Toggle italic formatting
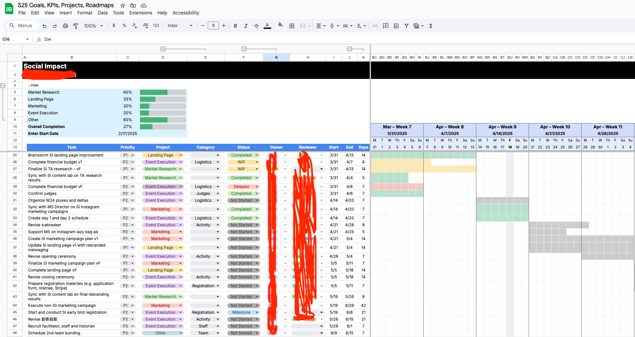This screenshot has width=635, height=337. (x=246, y=26)
